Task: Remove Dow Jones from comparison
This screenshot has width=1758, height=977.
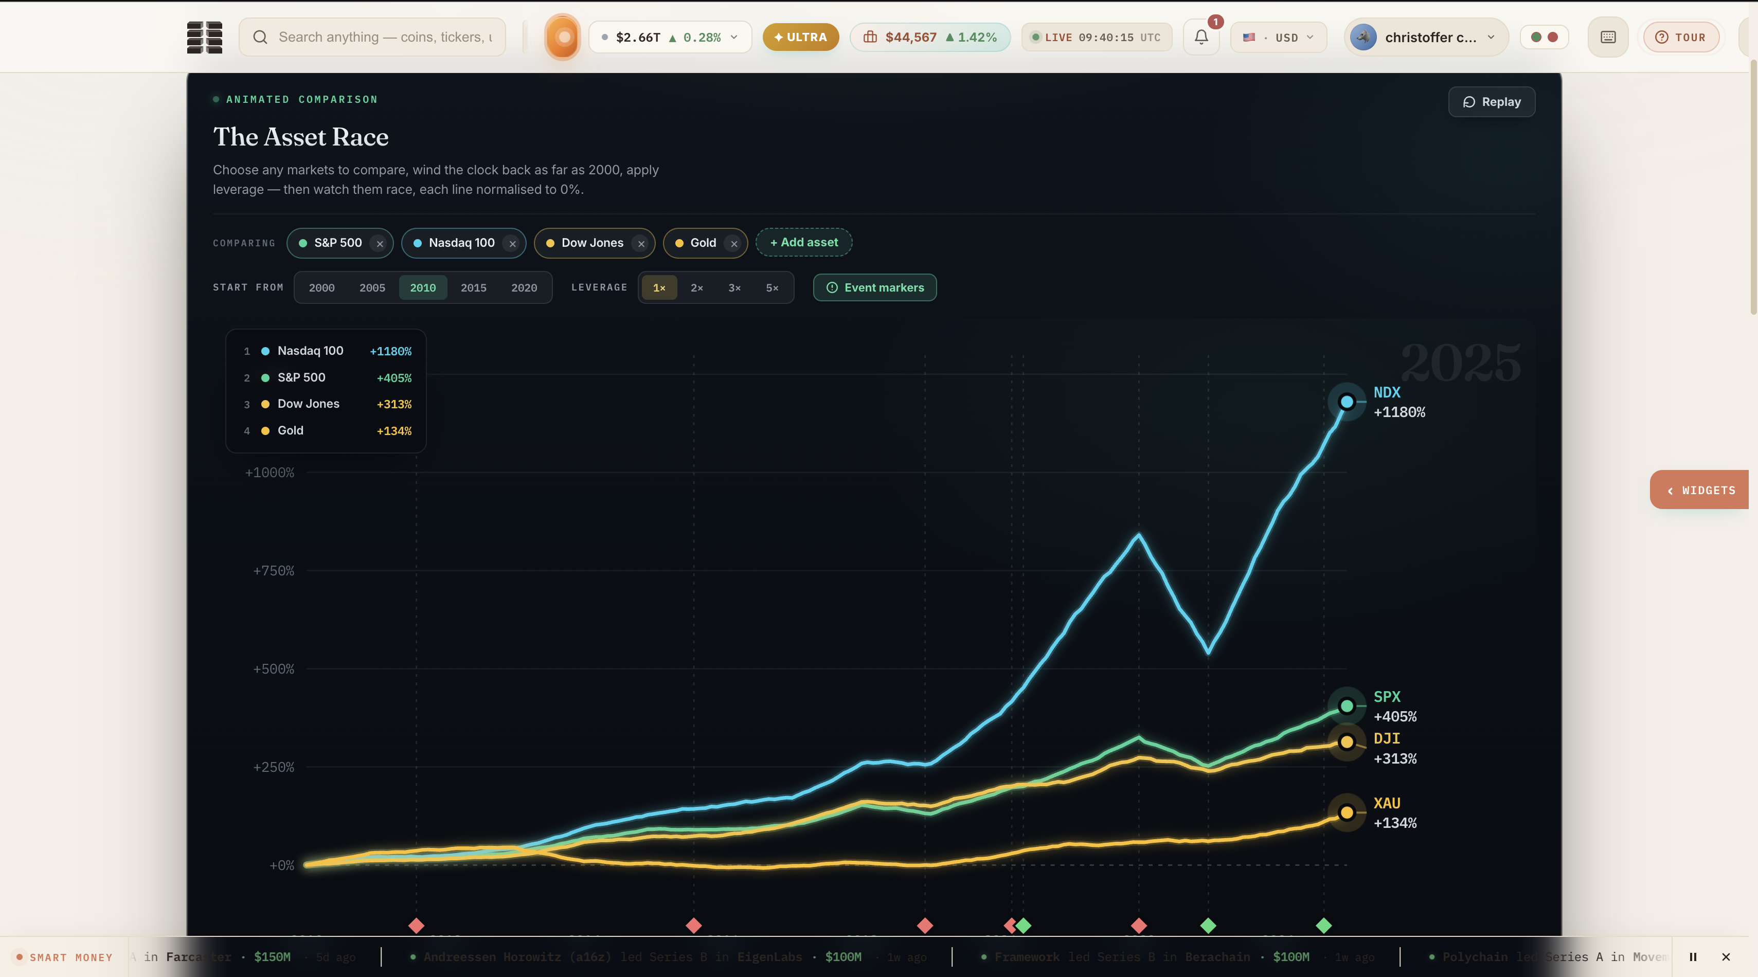Action: coord(641,244)
